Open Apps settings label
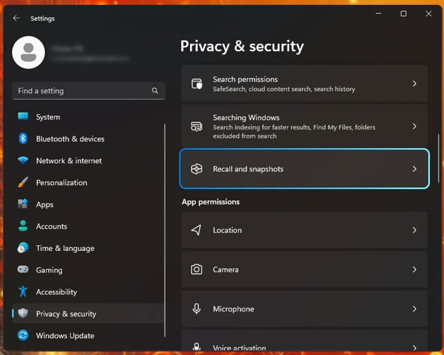 point(45,204)
